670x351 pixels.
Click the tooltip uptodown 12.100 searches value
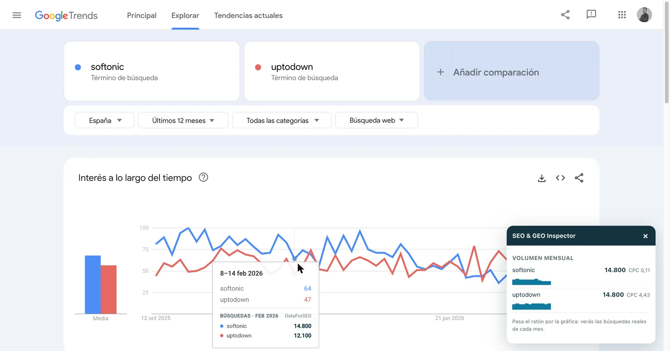click(302, 336)
